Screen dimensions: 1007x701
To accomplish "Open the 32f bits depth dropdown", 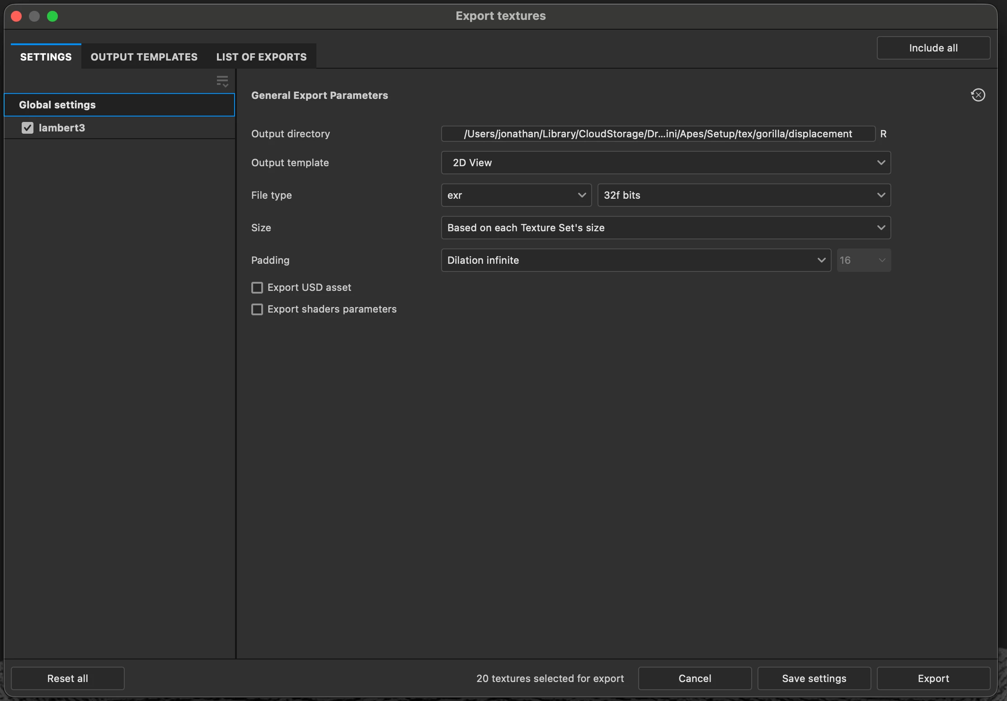I will coord(743,195).
